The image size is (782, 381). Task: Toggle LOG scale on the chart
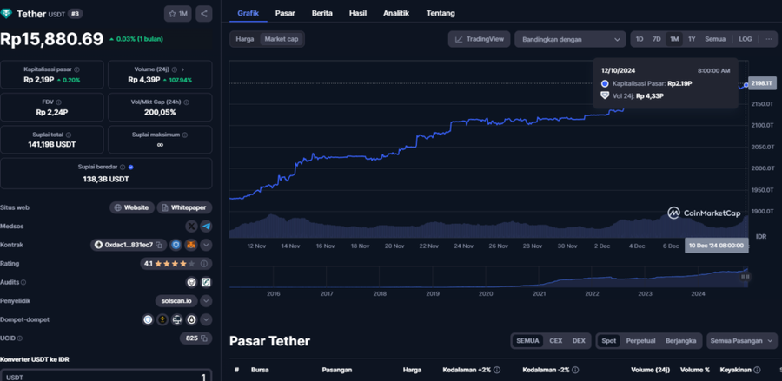[x=746, y=39]
